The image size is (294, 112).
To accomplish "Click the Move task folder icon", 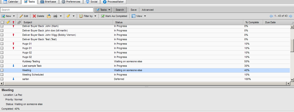I will coord(49,16).
